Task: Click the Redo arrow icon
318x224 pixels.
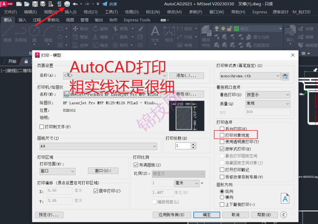Action: click(x=87, y=4)
